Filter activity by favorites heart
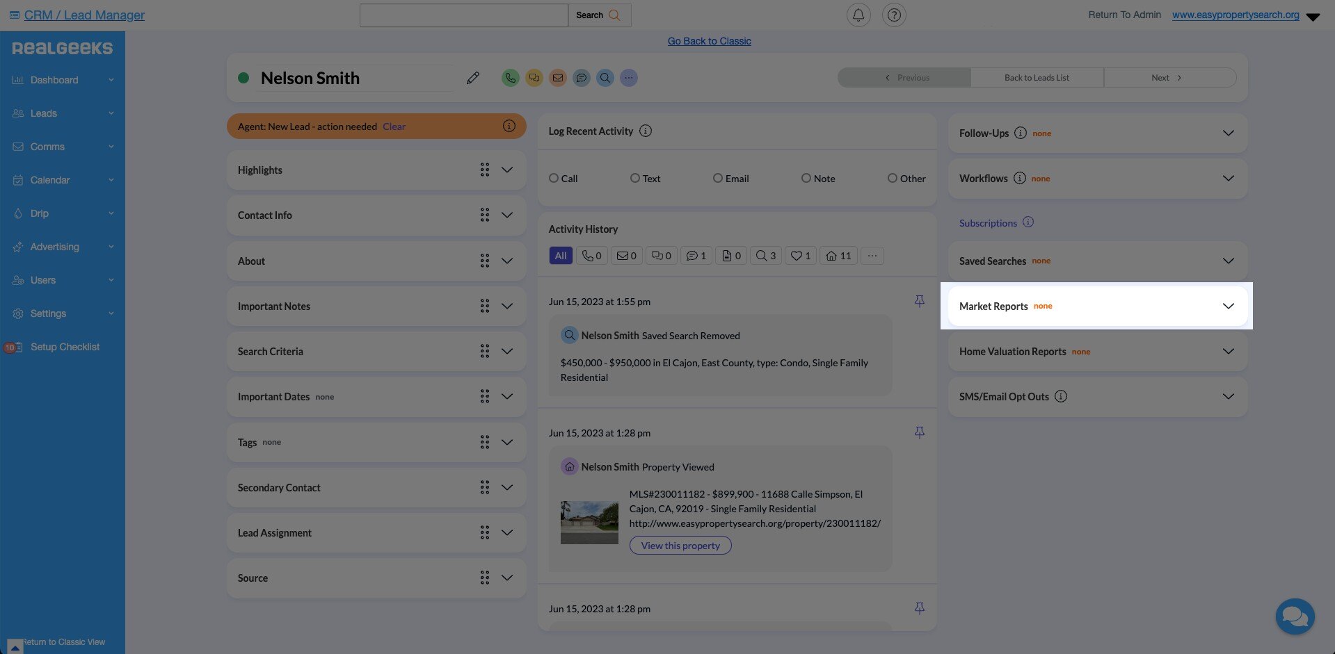Image resolution: width=1335 pixels, height=654 pixels. [x=801, y=256]
